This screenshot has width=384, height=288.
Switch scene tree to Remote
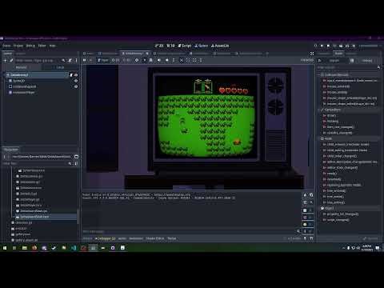(22, 67)
